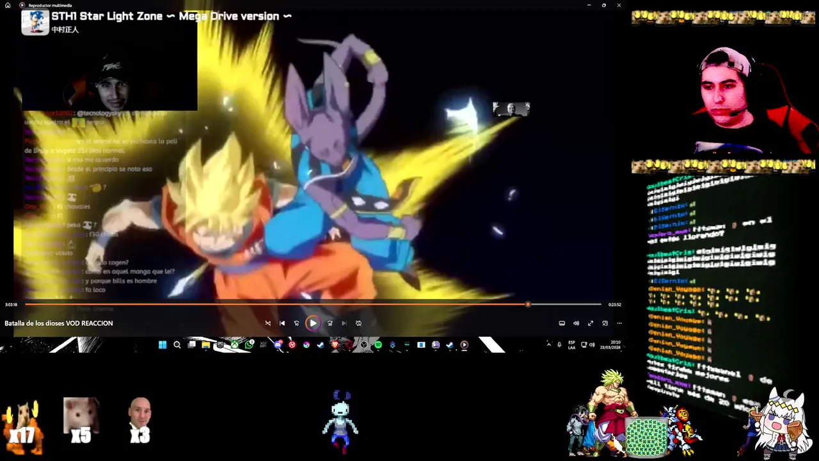
Task: Enter full screen mode
Action: pos(591,323)
